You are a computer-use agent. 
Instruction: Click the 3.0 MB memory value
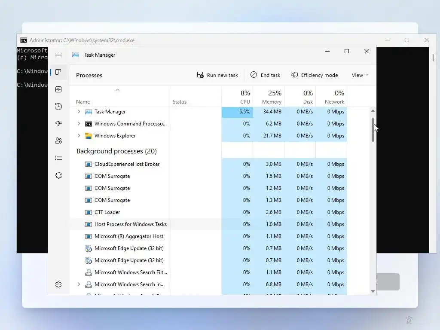tap(274, 164)
